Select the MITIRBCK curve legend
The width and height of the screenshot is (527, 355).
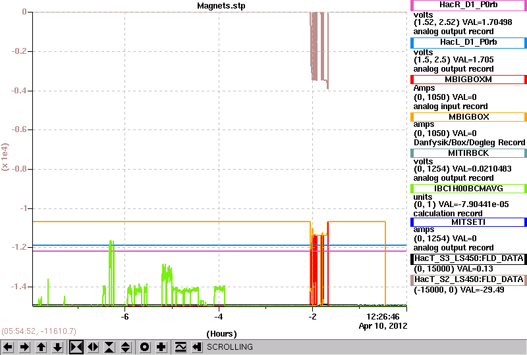point(468,153)
